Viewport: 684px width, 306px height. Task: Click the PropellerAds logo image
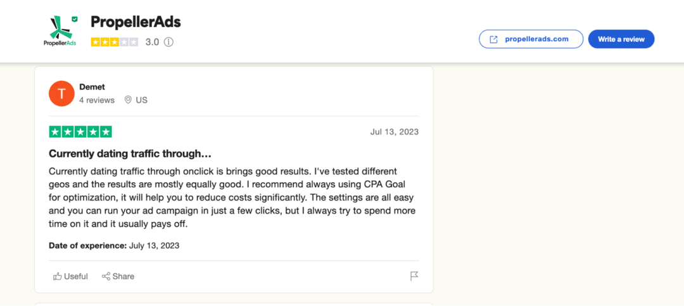coord(60,30)
